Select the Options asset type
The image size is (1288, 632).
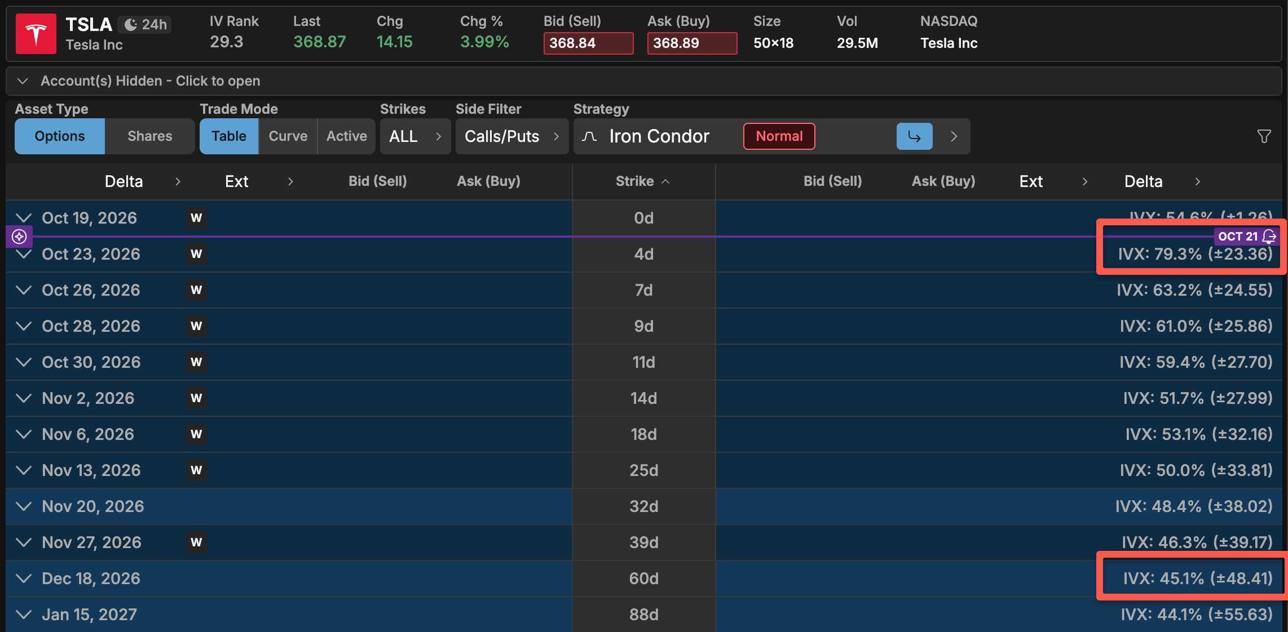60,136
